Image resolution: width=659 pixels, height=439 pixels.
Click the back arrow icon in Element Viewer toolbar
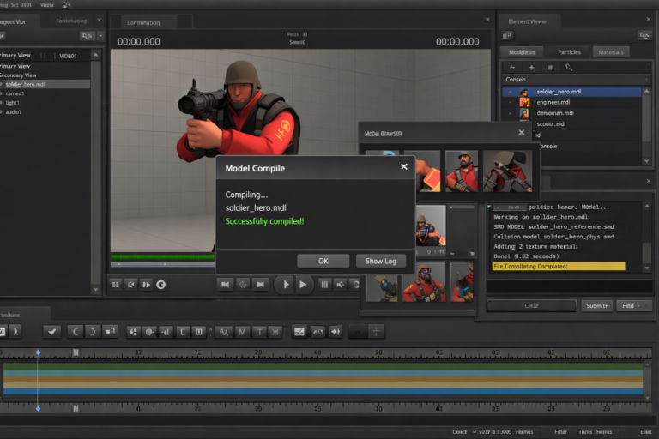(x=512, y=67)
